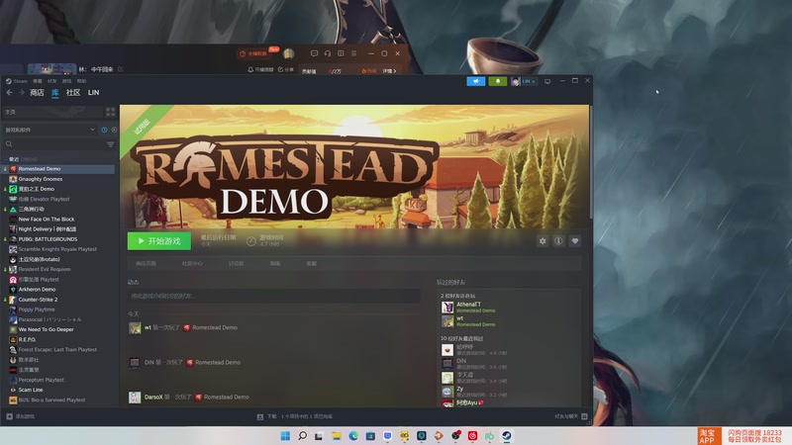The image size is (792, 445).
Task: Show game info with the circled i icon
Action: (x=558, y=241)
